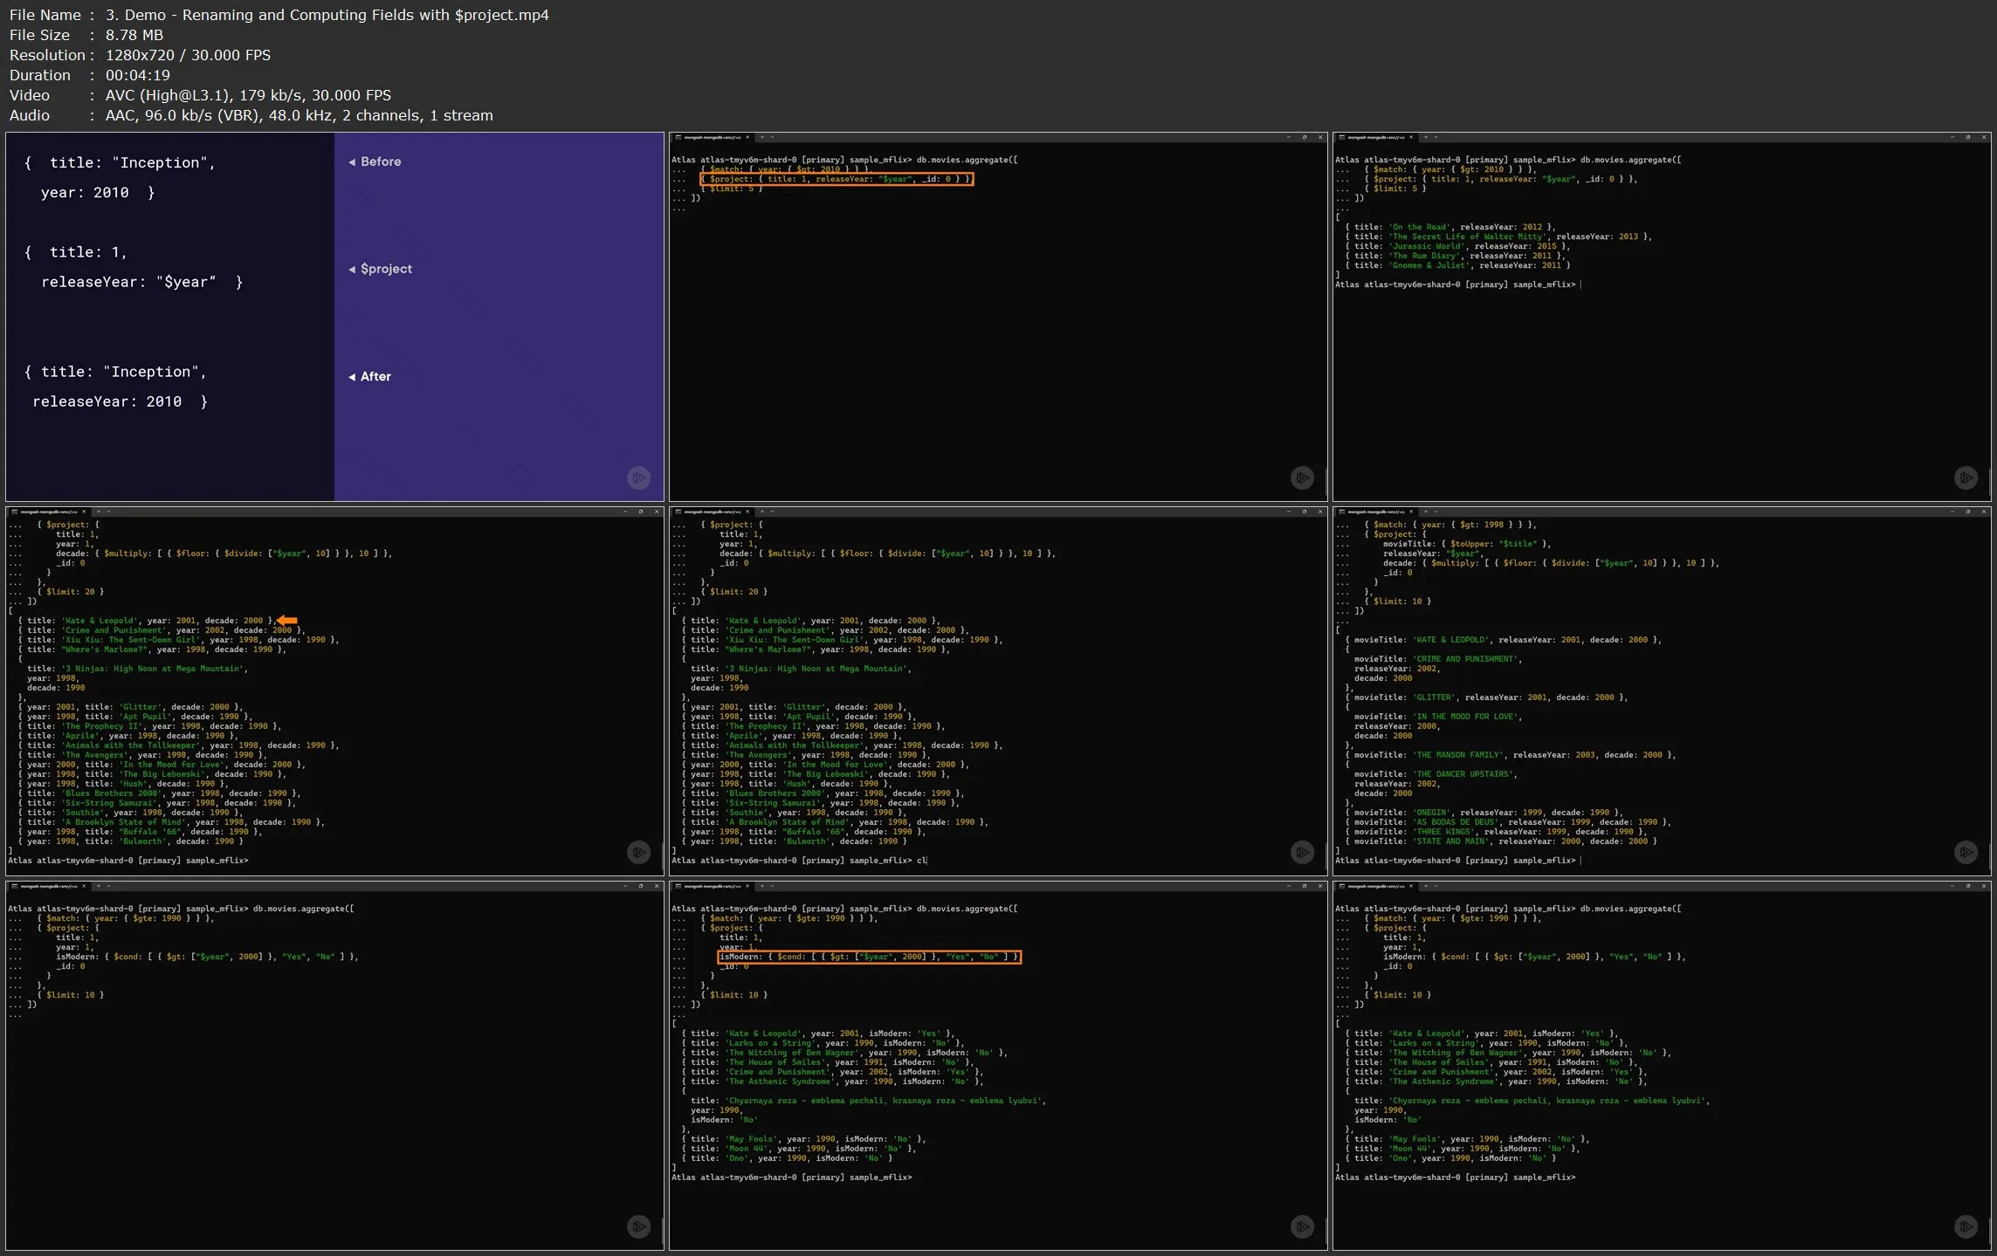Click new tab plus in movieTitle results terminal
Screen dimensions: 1997x1256
(x=1425, y=511)
